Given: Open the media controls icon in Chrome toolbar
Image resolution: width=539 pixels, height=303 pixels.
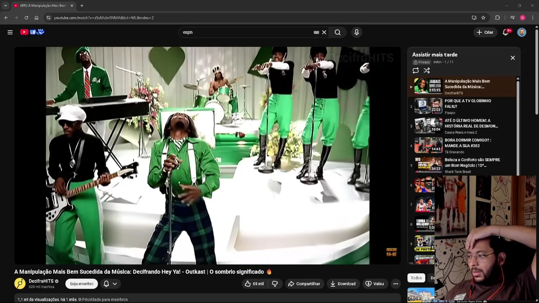Looking at the screenshot, I should click(x=512, y=18).
